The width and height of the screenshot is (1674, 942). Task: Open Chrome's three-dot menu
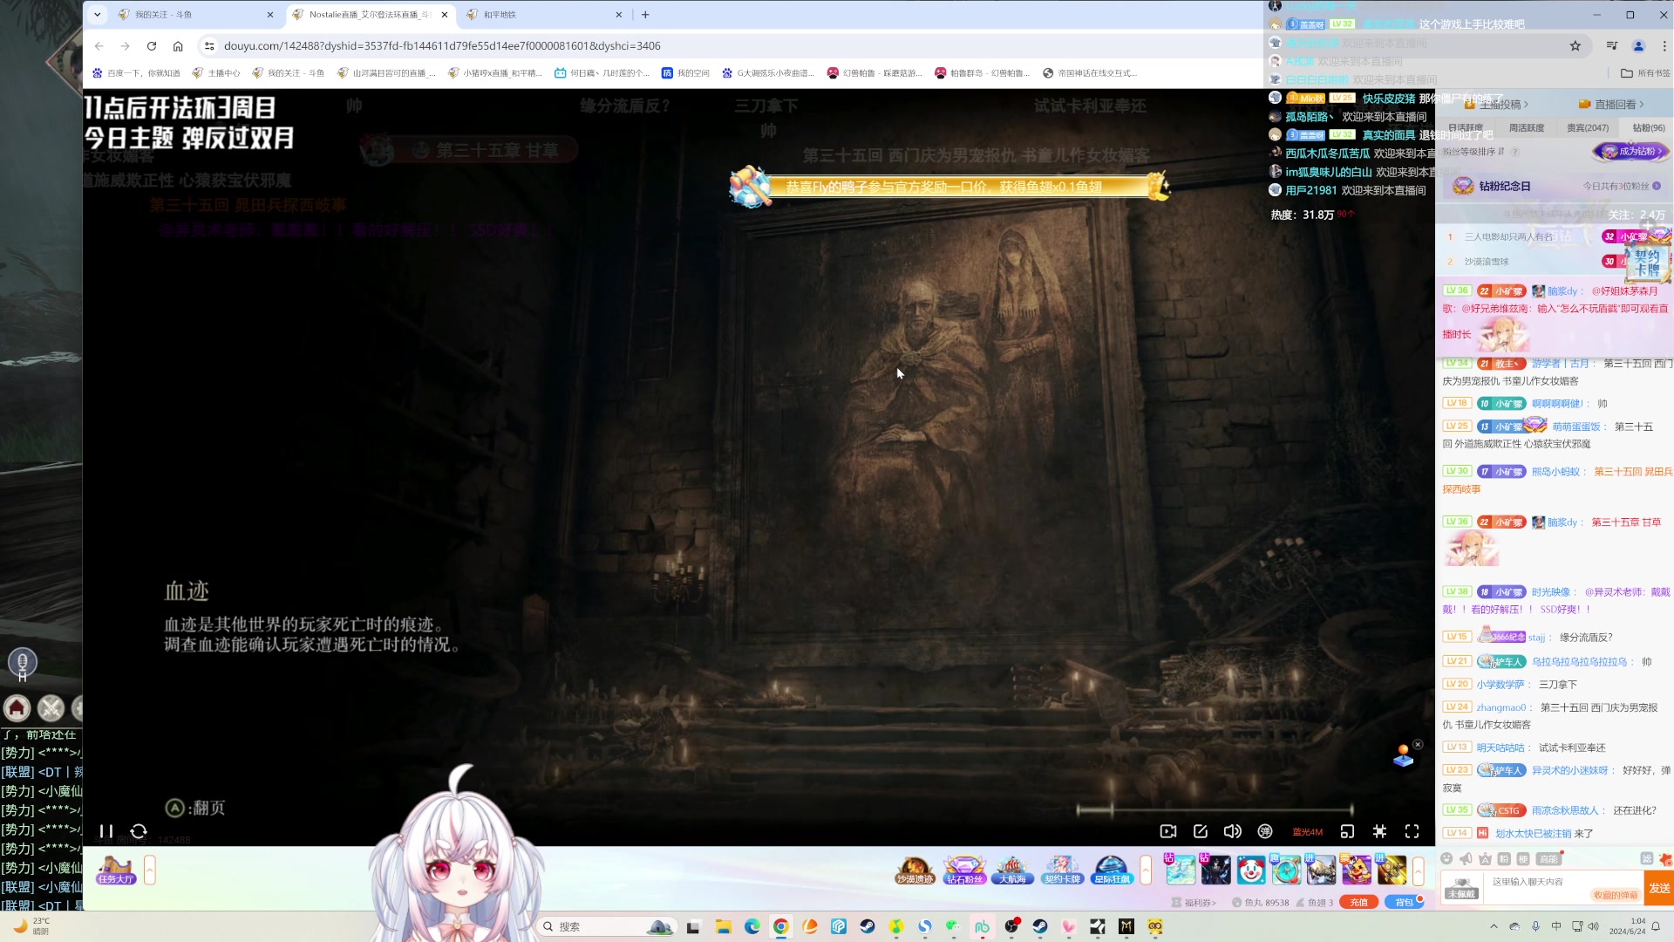pyautogui.click(x=1664, y=45)
